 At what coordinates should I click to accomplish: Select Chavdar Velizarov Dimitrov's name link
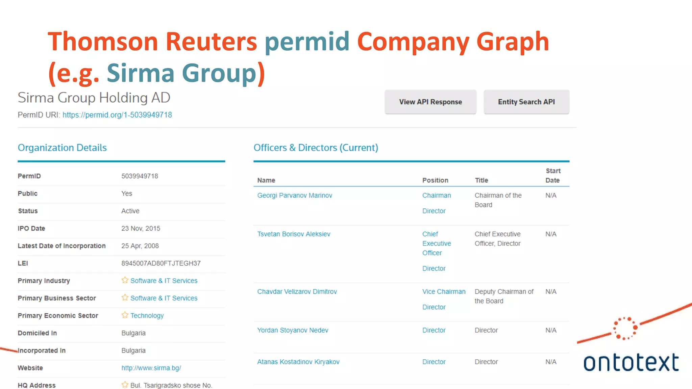[297, 291]
